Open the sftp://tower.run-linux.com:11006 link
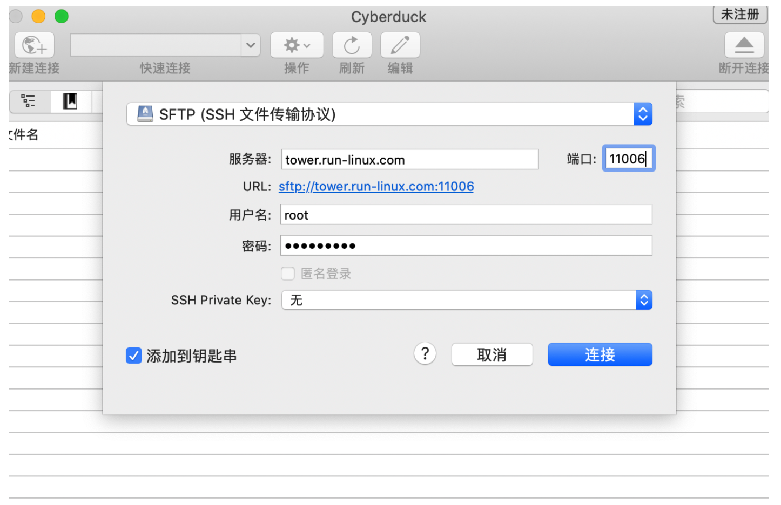This screenshot has width=781, height=505. (376, 187)
